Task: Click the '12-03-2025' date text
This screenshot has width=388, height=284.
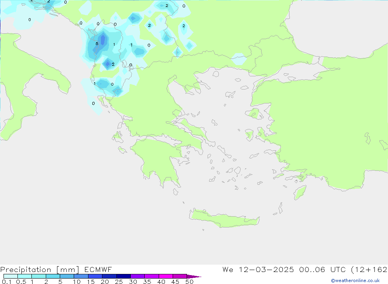Action: tap(266, 270)
